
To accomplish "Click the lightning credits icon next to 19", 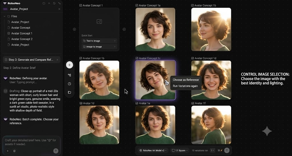I will click(x=221, y=150).
